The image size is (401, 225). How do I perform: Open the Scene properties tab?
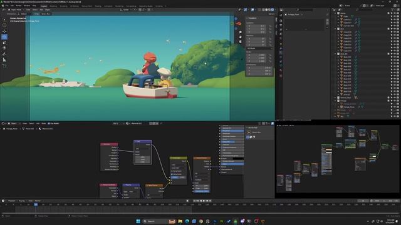pyautogui.click(x=281, y=34)
